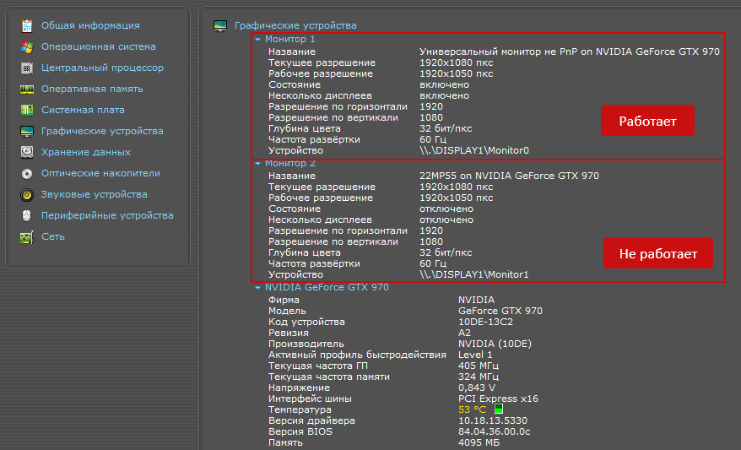Click the monitor icon in Графические устройства header
This screenshot has height=450, width=741.
[220, 26]
